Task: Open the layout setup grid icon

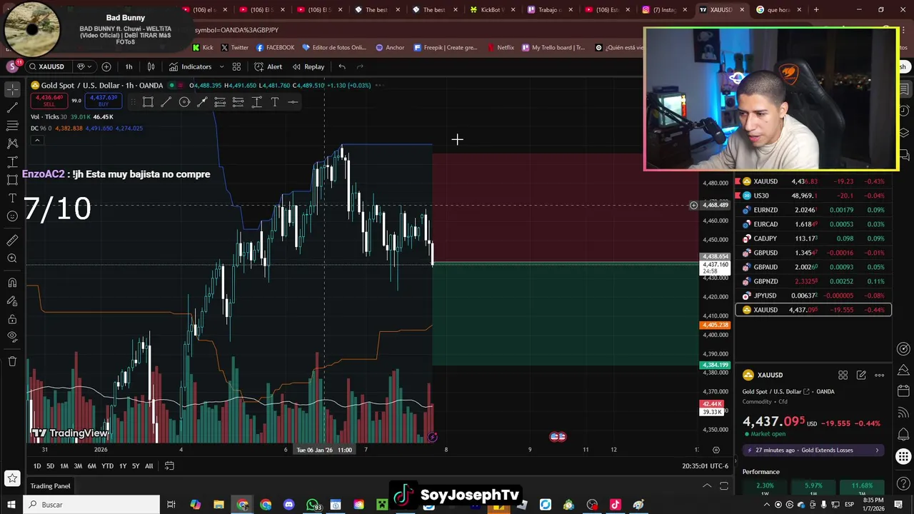Action: click(236, 66)
